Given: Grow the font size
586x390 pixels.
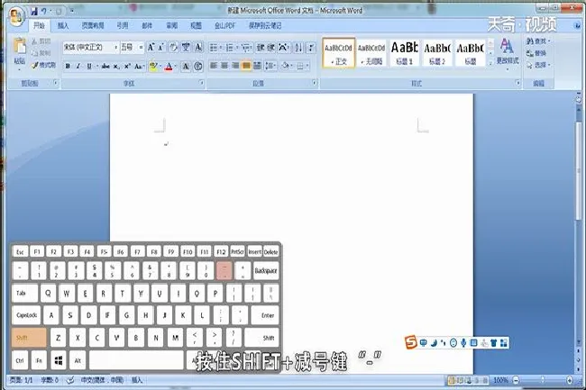Looking at the screenshot, I should [151, 47].
